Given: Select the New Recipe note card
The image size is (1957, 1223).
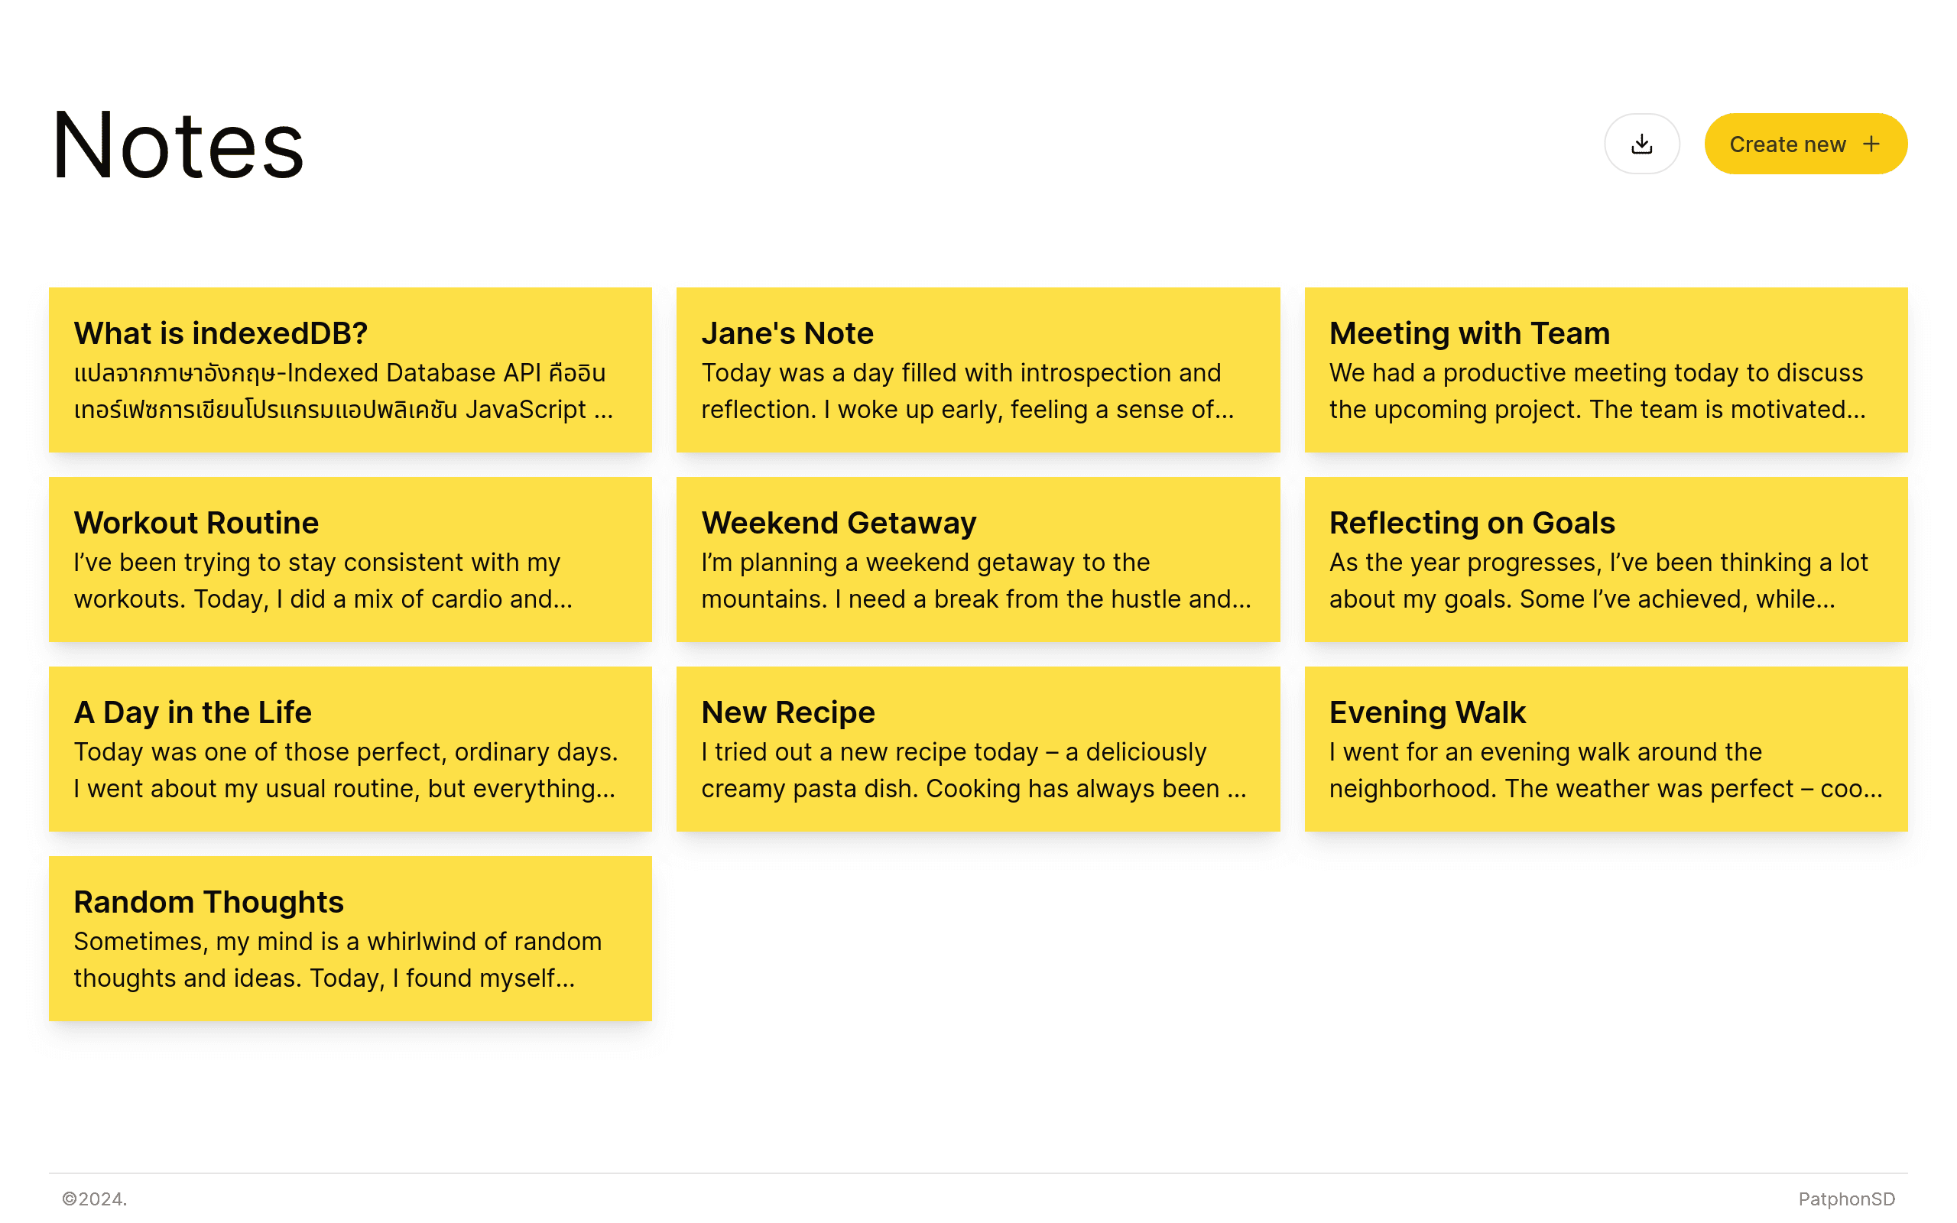Looking at the screenshot, I should (x=978, y=749).
